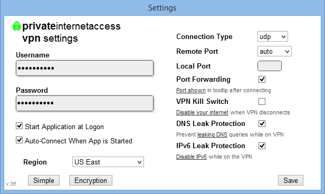Click into the Local Port field
Viewport: 325px width, 194px height.
point(270,66)
